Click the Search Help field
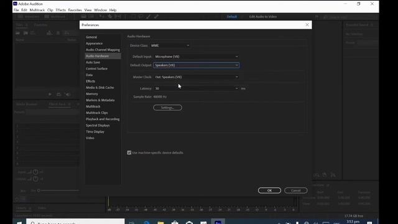This screenshot has width=398, height=224. tap(349, 17)
